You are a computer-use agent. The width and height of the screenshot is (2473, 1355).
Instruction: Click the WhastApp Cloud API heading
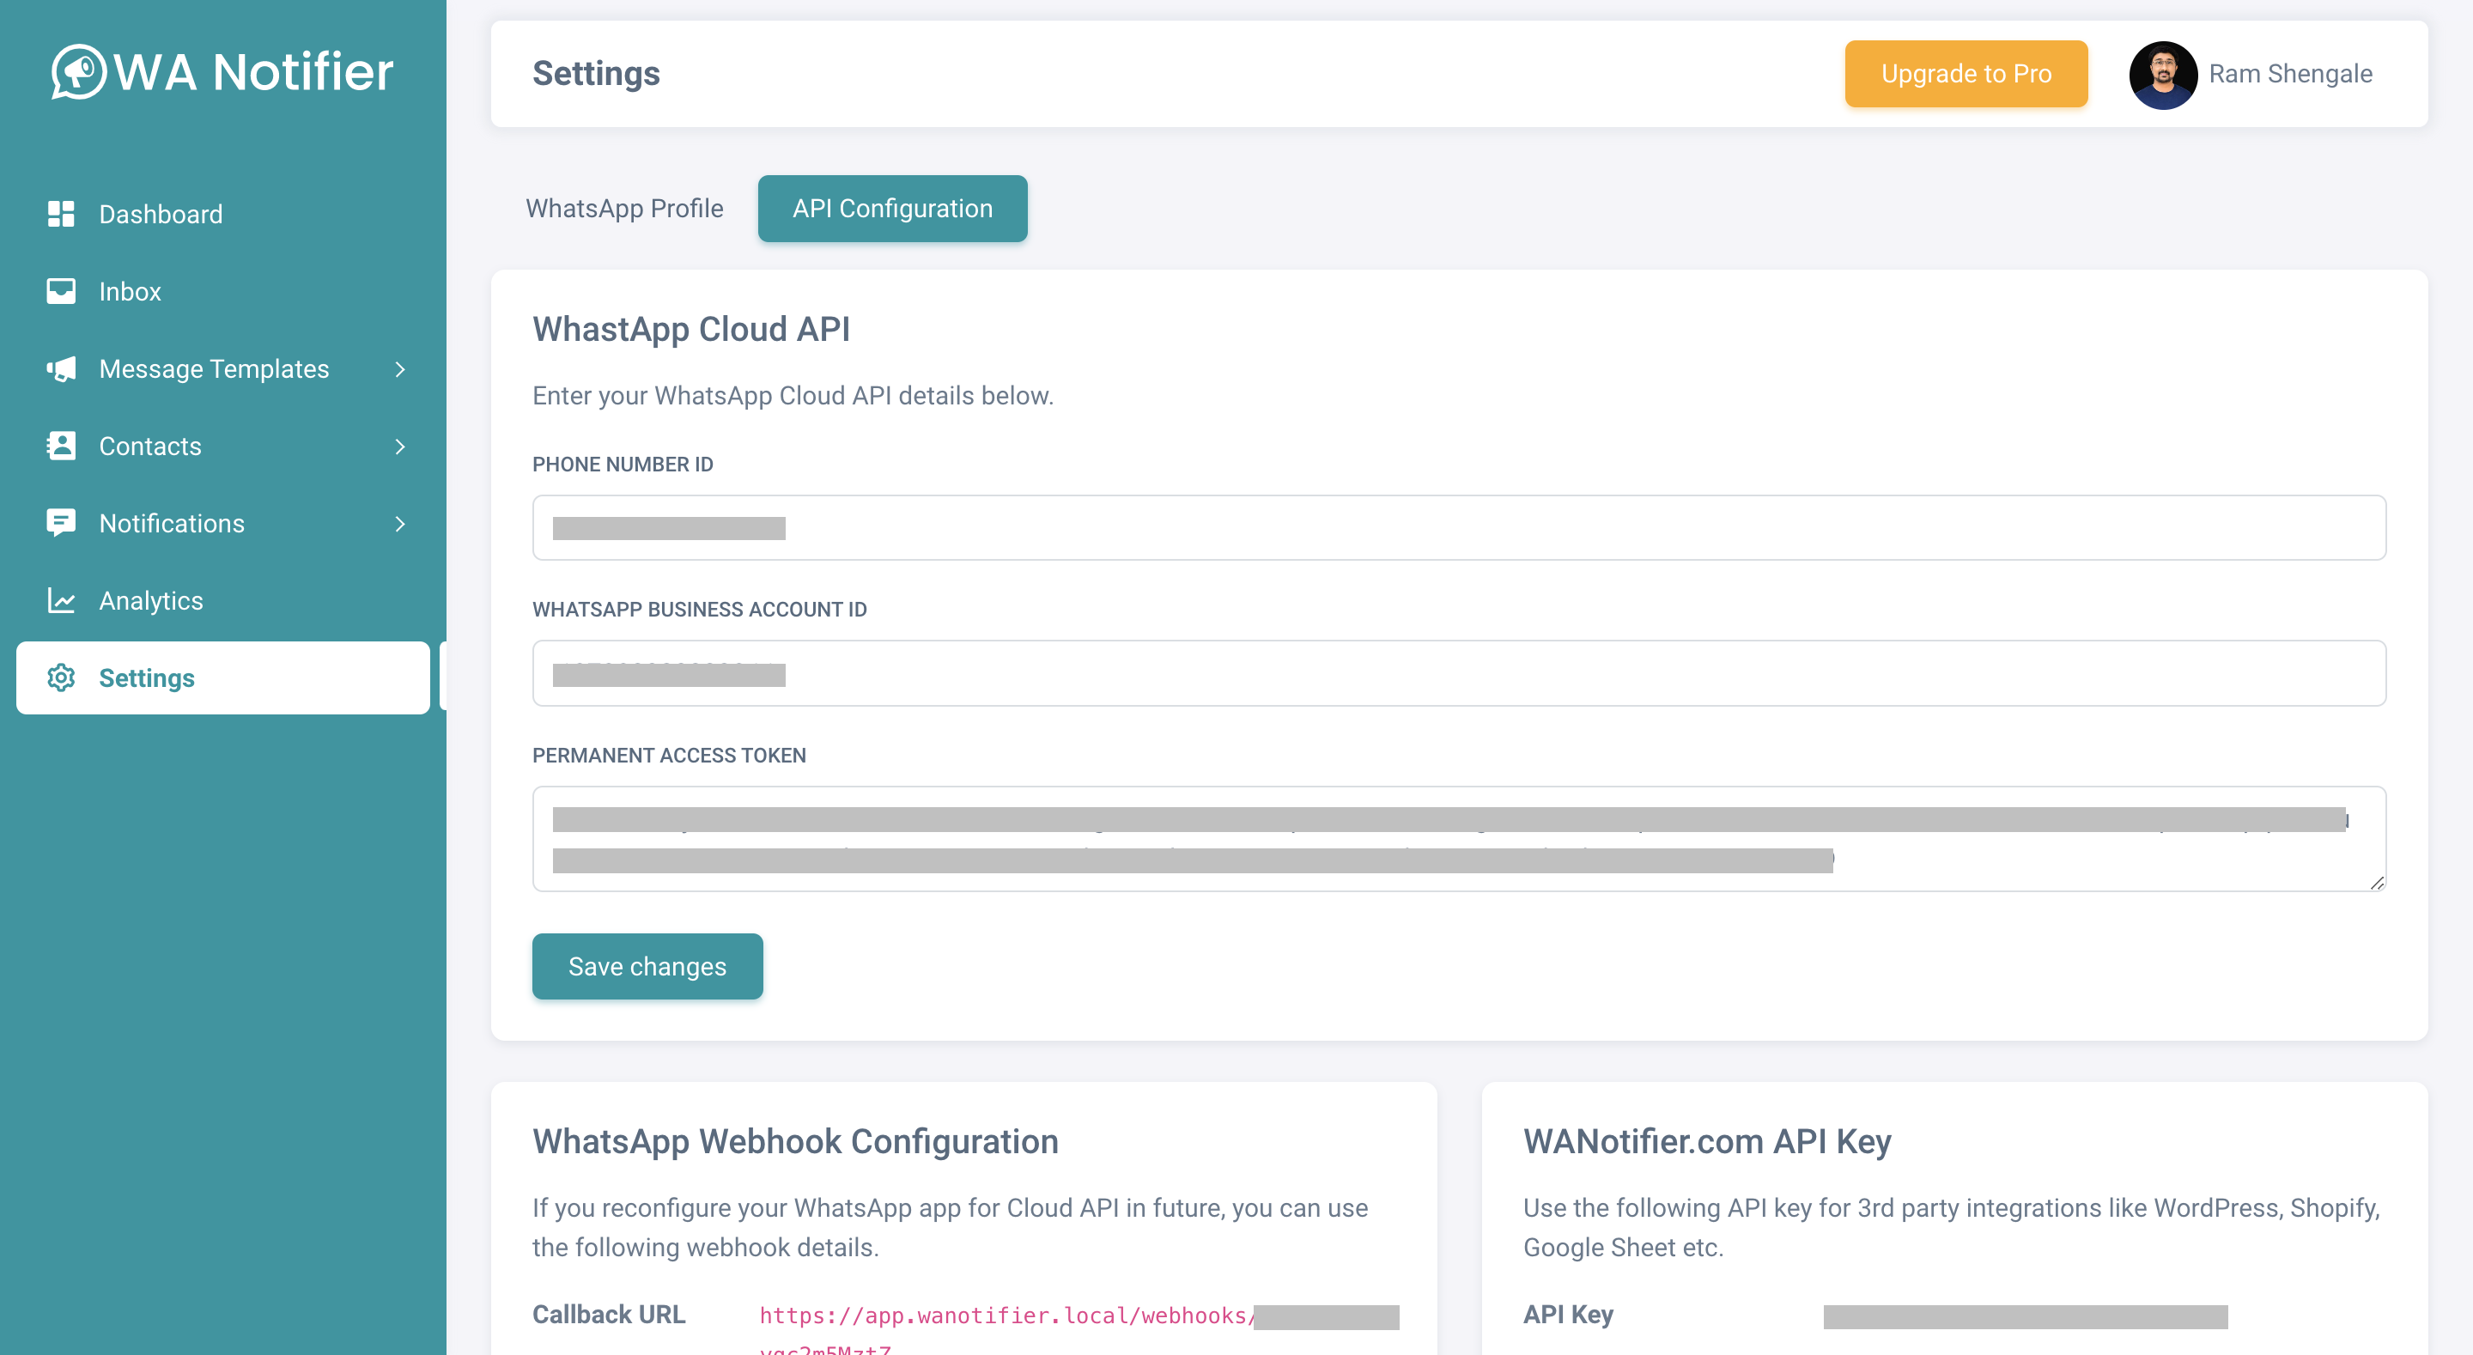tap(691, 330)
